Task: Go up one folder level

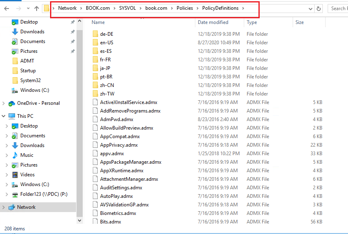Action: (x=37, y=9)
